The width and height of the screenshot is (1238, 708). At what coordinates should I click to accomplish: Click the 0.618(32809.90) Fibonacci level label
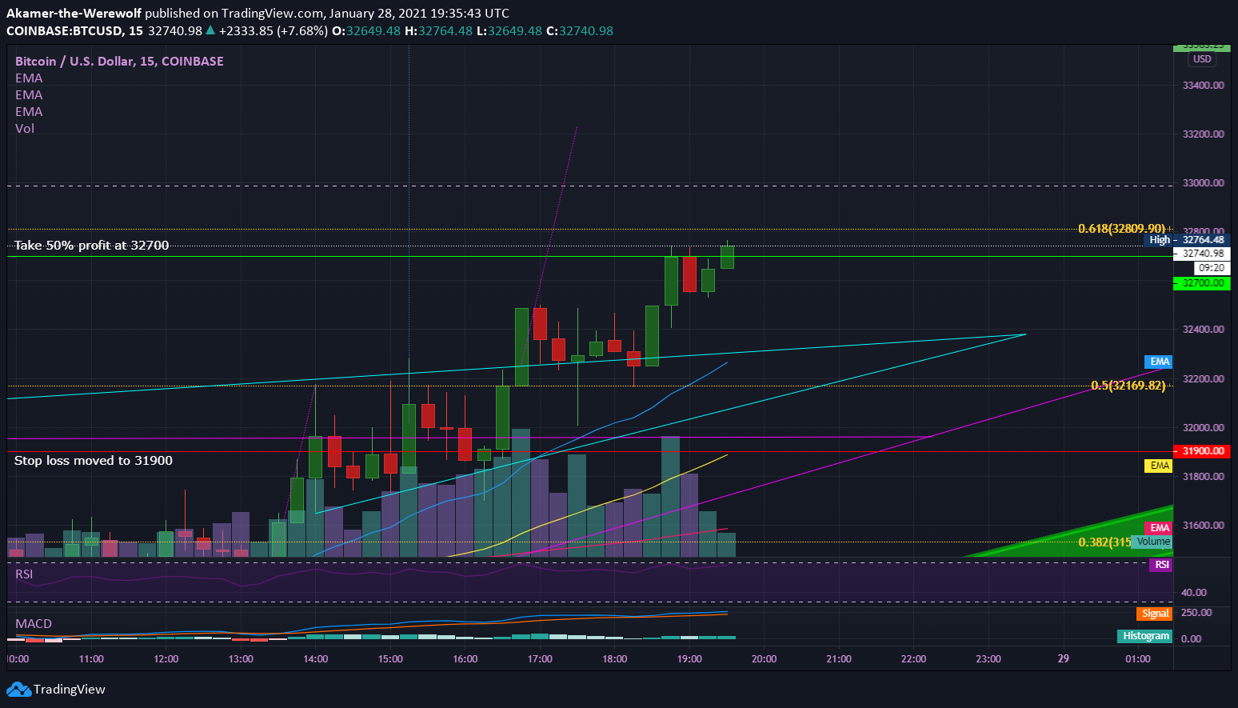click(1122, 229)
